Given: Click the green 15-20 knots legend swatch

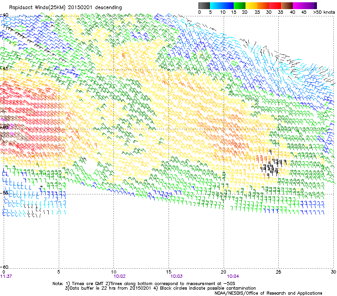Looking at the screenshot, I should point(240,5).
